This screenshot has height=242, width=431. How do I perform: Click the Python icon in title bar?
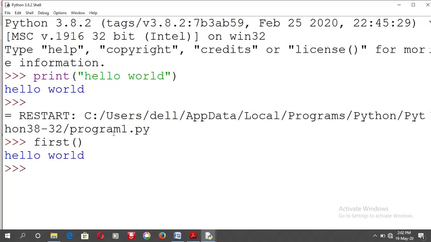[x=7, y=5]
